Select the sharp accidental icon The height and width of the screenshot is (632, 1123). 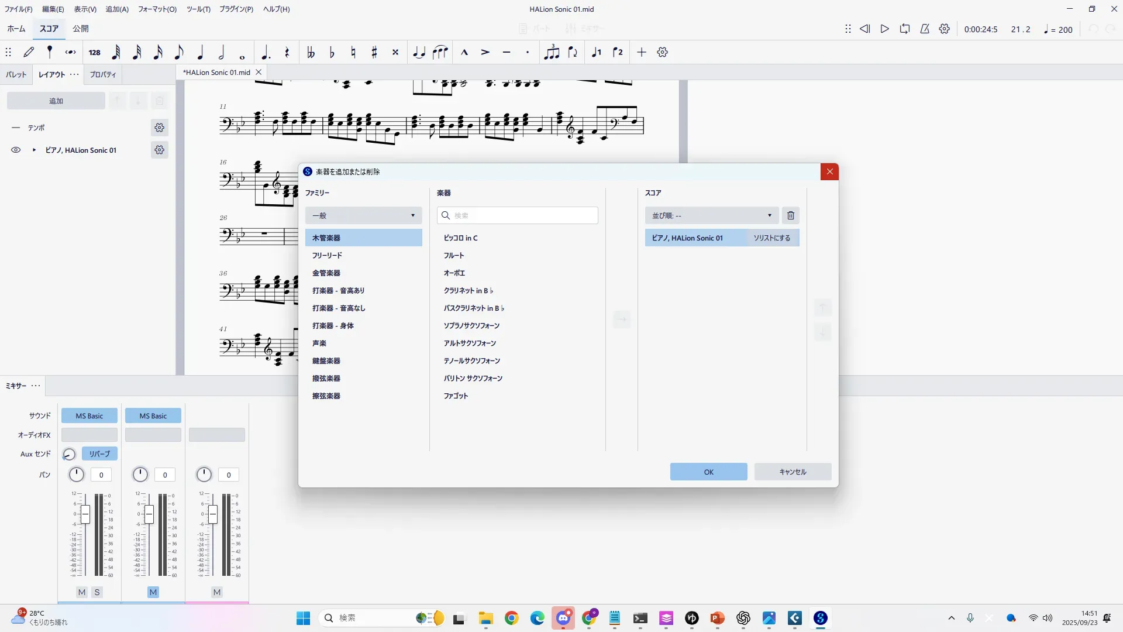pyautogui.click(x=374, y=53)
